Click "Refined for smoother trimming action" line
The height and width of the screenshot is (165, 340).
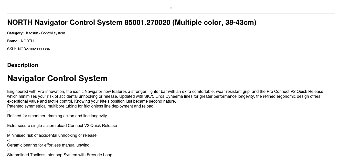pyautogui.click(x=57, y=116)
